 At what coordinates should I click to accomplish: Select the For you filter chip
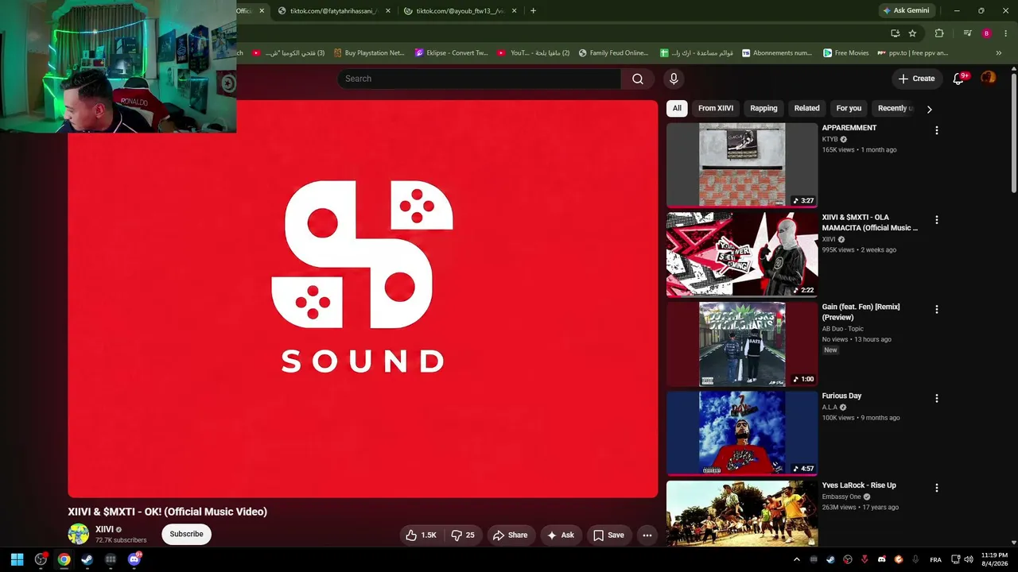click(x=849, y=108)
